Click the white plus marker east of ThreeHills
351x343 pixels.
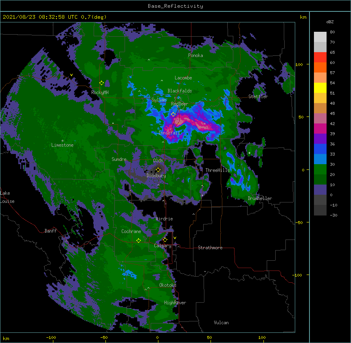click(249, 153)
